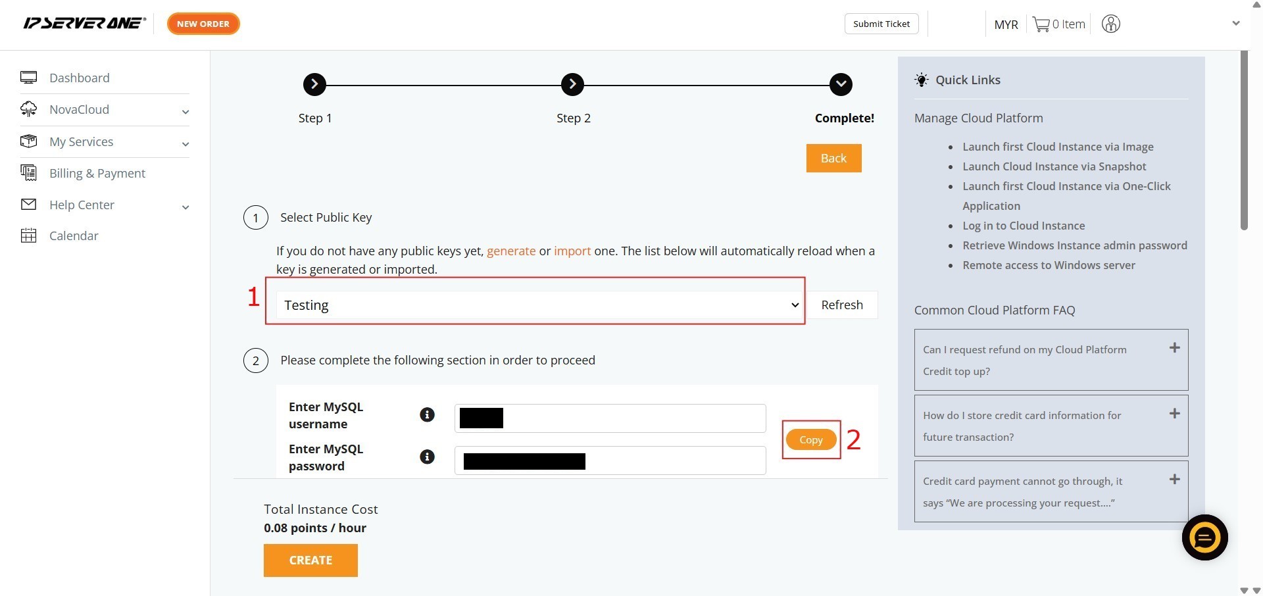
Task: Click the Step 1 circle arrow icon
Action: [x=314, y=84]
